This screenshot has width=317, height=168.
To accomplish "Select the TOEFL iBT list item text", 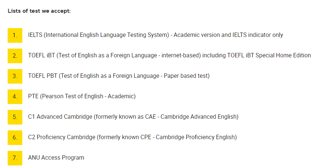I will (169, 56).
